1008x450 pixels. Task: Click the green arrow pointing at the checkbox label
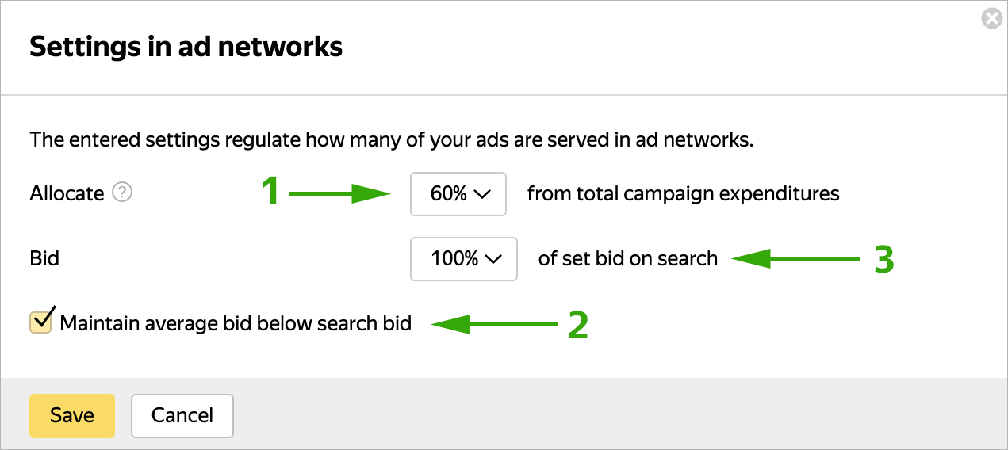click(x=495, y=324)
